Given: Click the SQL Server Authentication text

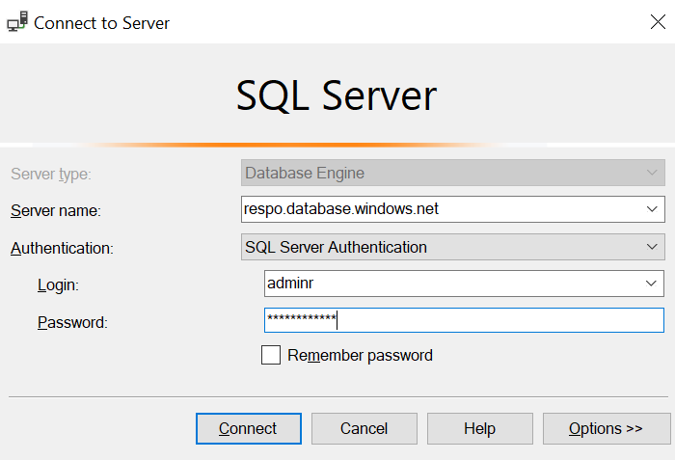Looking at the screenshot, I should pyautogui.click(x=336, y=248).
